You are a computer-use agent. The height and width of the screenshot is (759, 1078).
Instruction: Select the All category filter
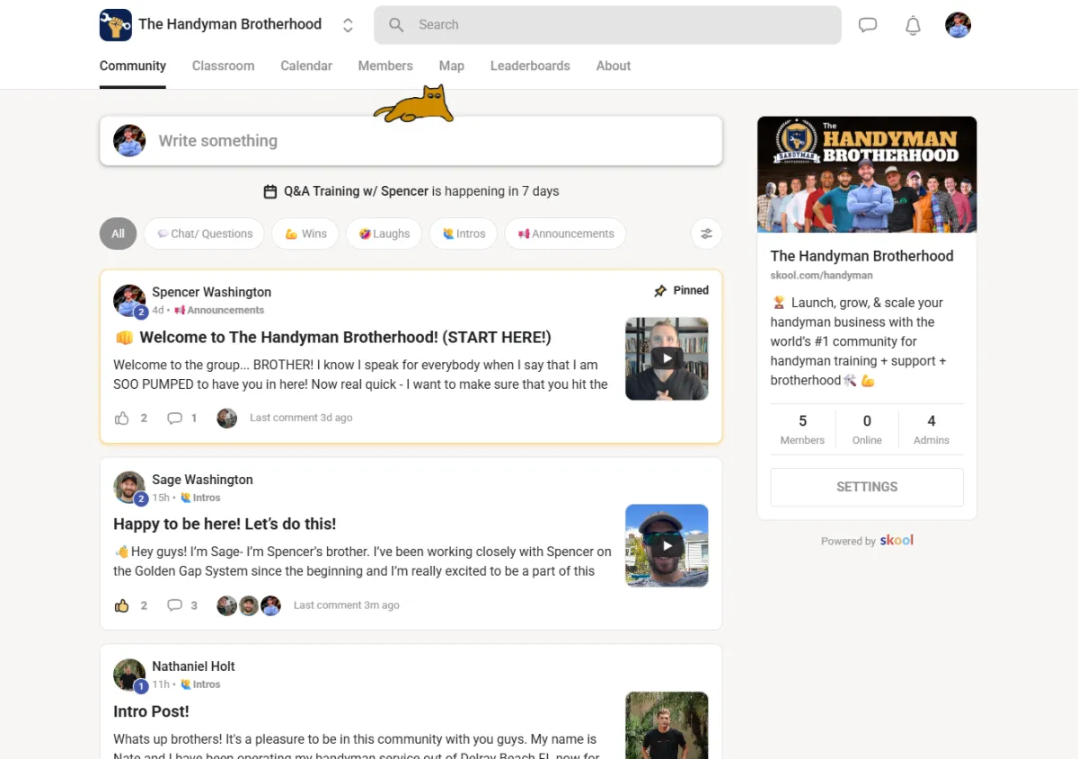(x=118, y=234)
